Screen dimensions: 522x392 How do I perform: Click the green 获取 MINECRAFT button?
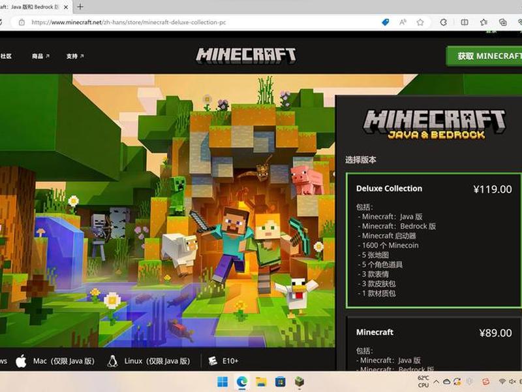tap(484, 56)
